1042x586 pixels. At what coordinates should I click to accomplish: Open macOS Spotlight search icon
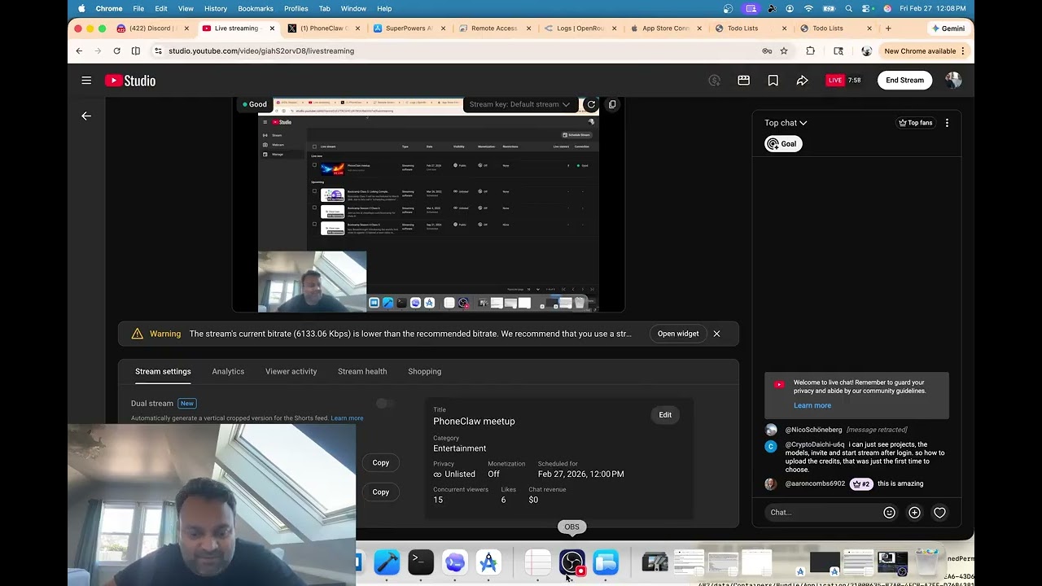tap(848, 8)
